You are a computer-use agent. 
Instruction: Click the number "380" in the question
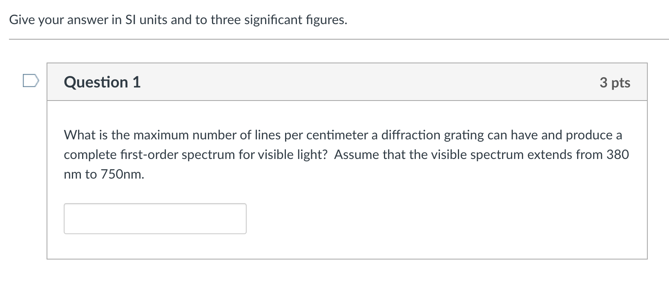pos(618,154)
